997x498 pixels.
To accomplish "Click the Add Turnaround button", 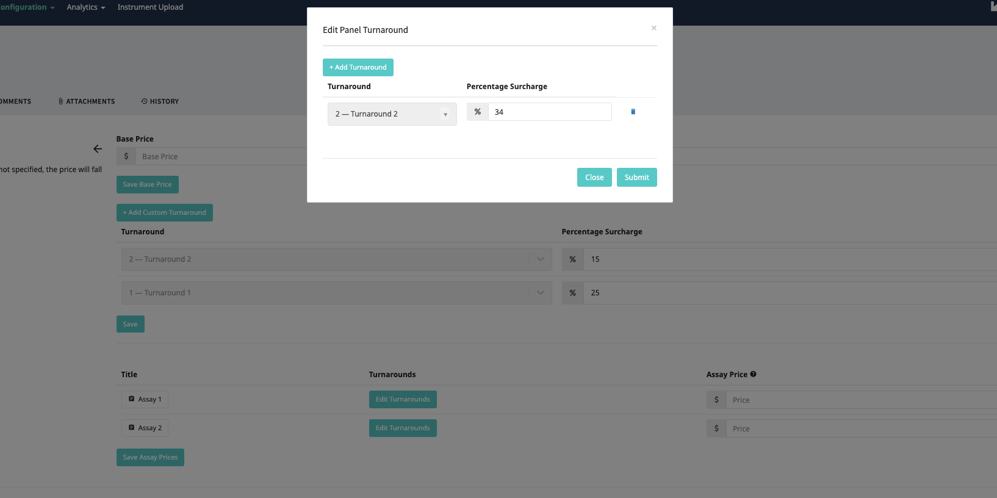I will tap(358, 67).
